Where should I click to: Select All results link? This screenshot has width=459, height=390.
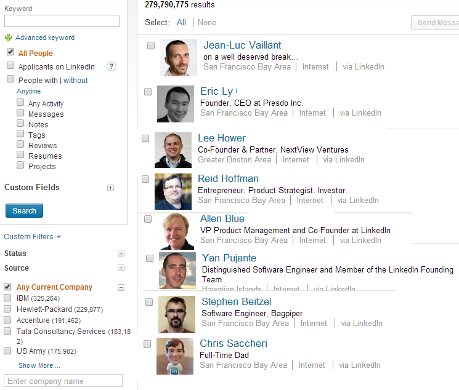point(181,22)
